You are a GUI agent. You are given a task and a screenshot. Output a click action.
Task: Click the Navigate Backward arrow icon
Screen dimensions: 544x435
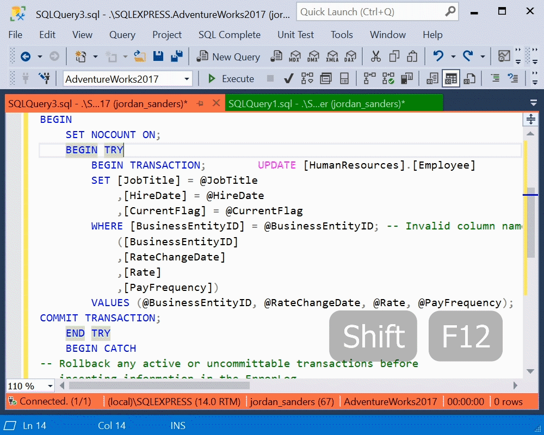[26, 56]
